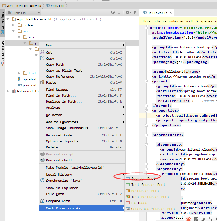
Task: Fold the parent tag in editor gutter
Action: tap(146, 81)
